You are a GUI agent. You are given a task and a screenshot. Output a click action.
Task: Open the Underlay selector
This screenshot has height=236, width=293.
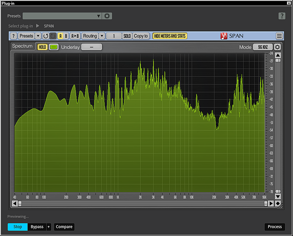[x=92, y=47]
